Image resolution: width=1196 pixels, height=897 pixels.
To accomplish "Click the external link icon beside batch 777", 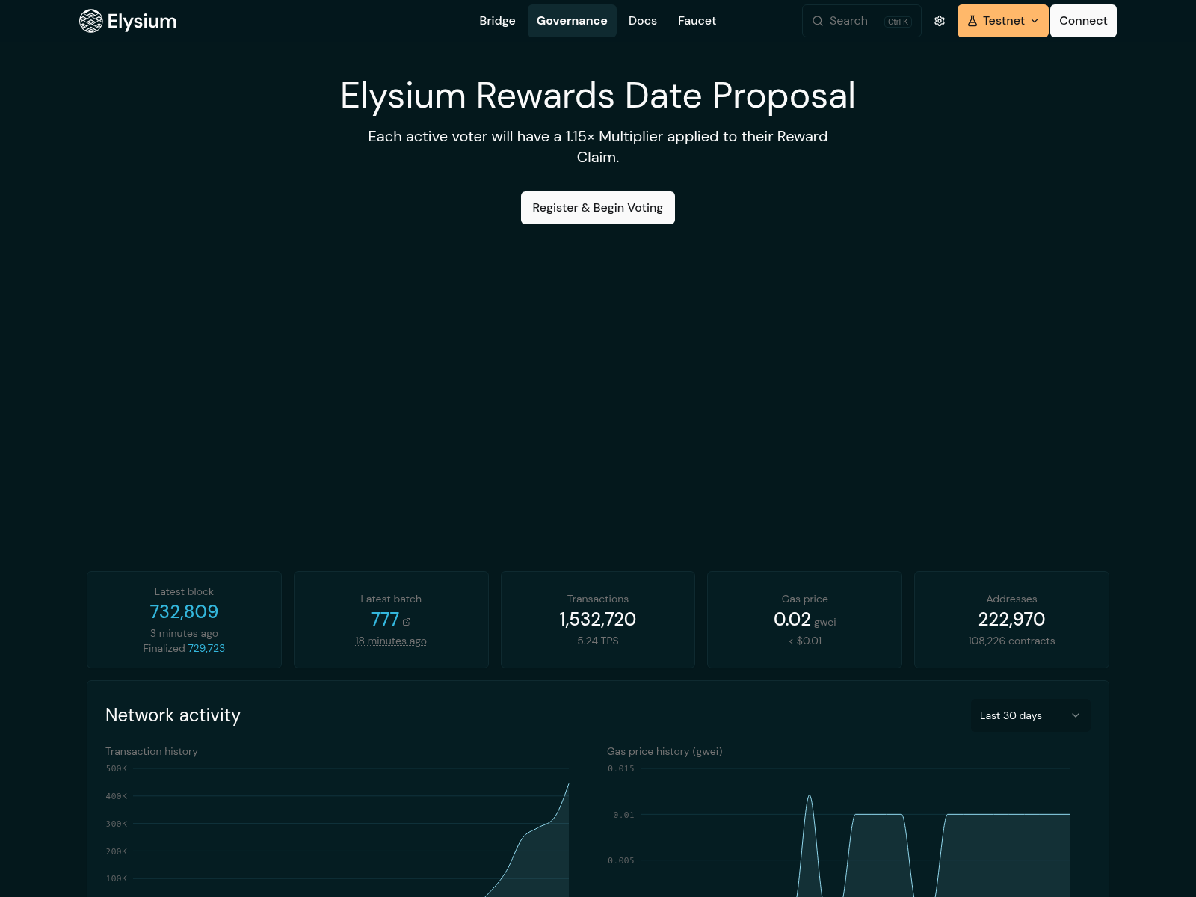I will [x=407, y=622].
